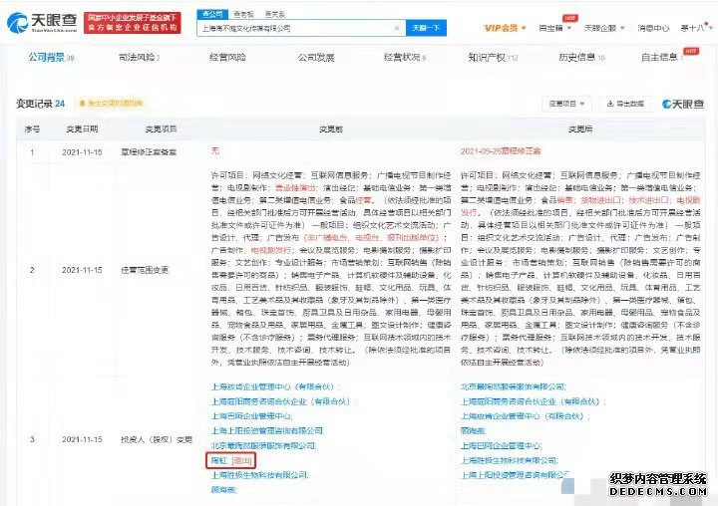Image resolution: width=718 pixels, height=506 pixels.
Task: Select the 查关系 search tab
Action: pyautogui.click(x=275, y=14)
